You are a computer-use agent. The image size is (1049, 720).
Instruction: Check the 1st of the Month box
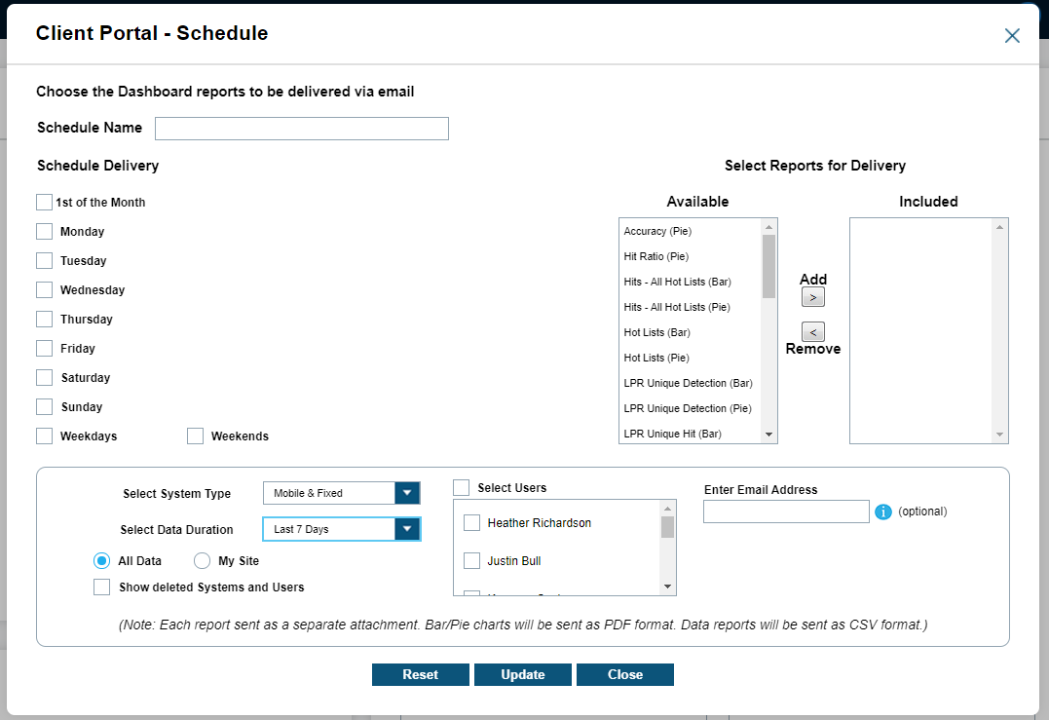click(x=44, y=203)
